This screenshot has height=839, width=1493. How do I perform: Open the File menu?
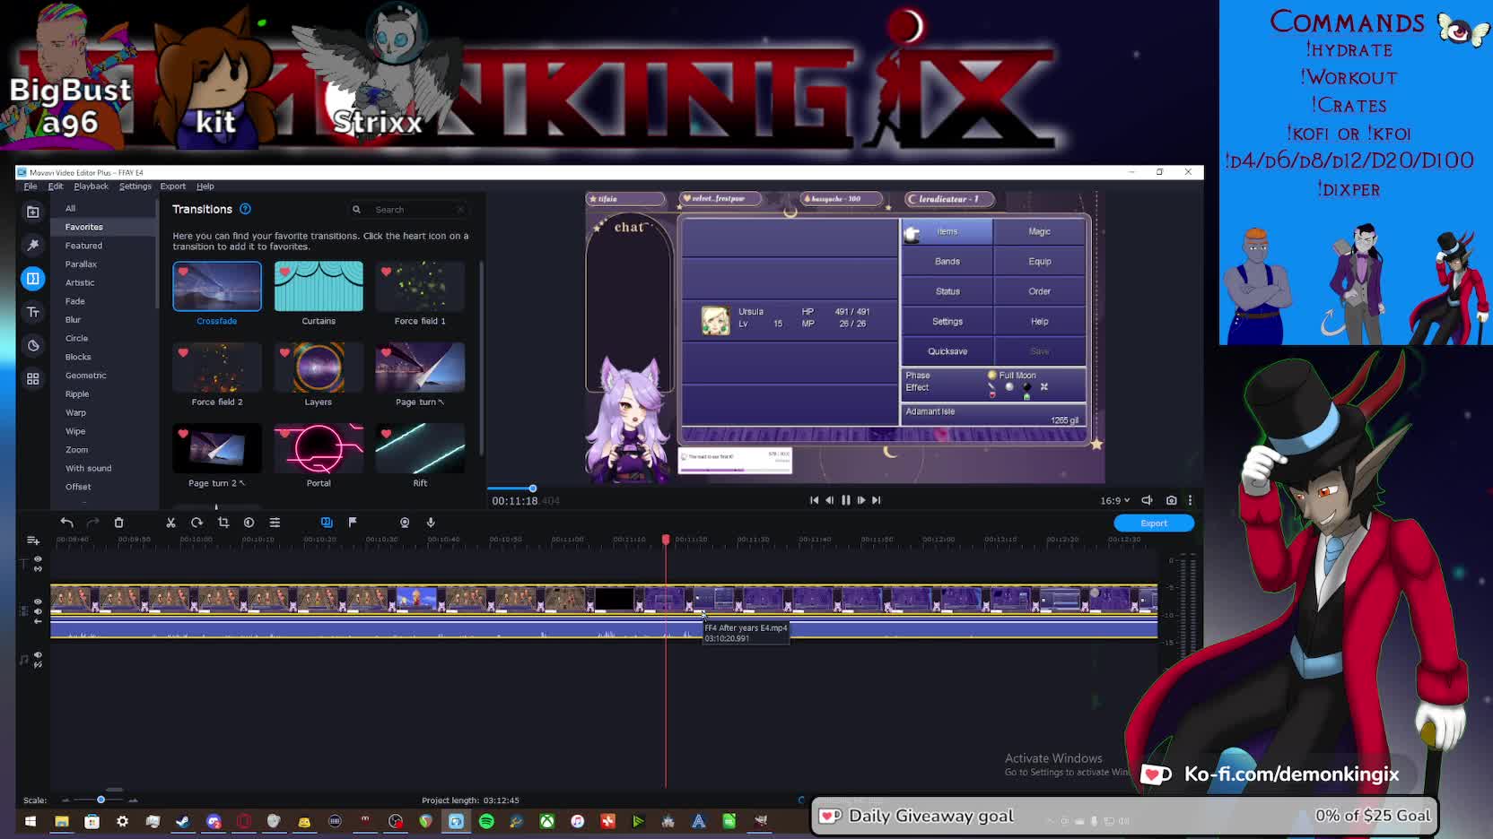[31, 186]
